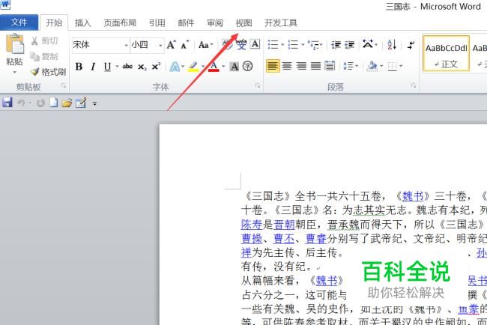Open the Paragraph dialog launcher
This screenshot has height=325, width=487.
tap(414, 86)
